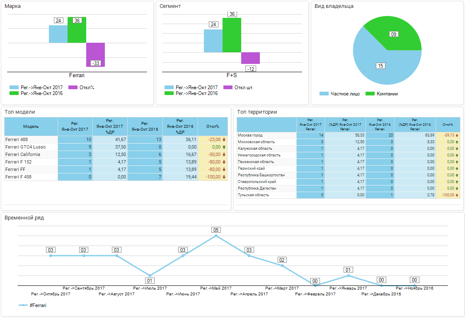
Task: Click the January 2017 data point labeled 01
Action: [348, 275]
